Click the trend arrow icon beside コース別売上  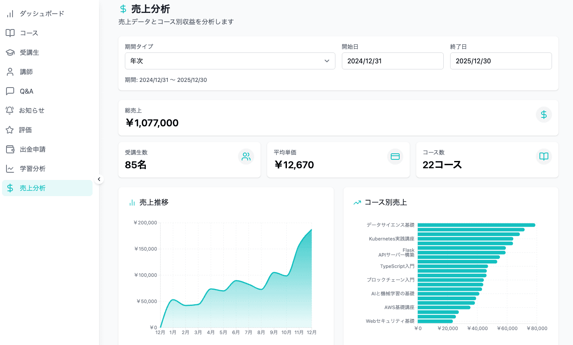click(357, 202)
